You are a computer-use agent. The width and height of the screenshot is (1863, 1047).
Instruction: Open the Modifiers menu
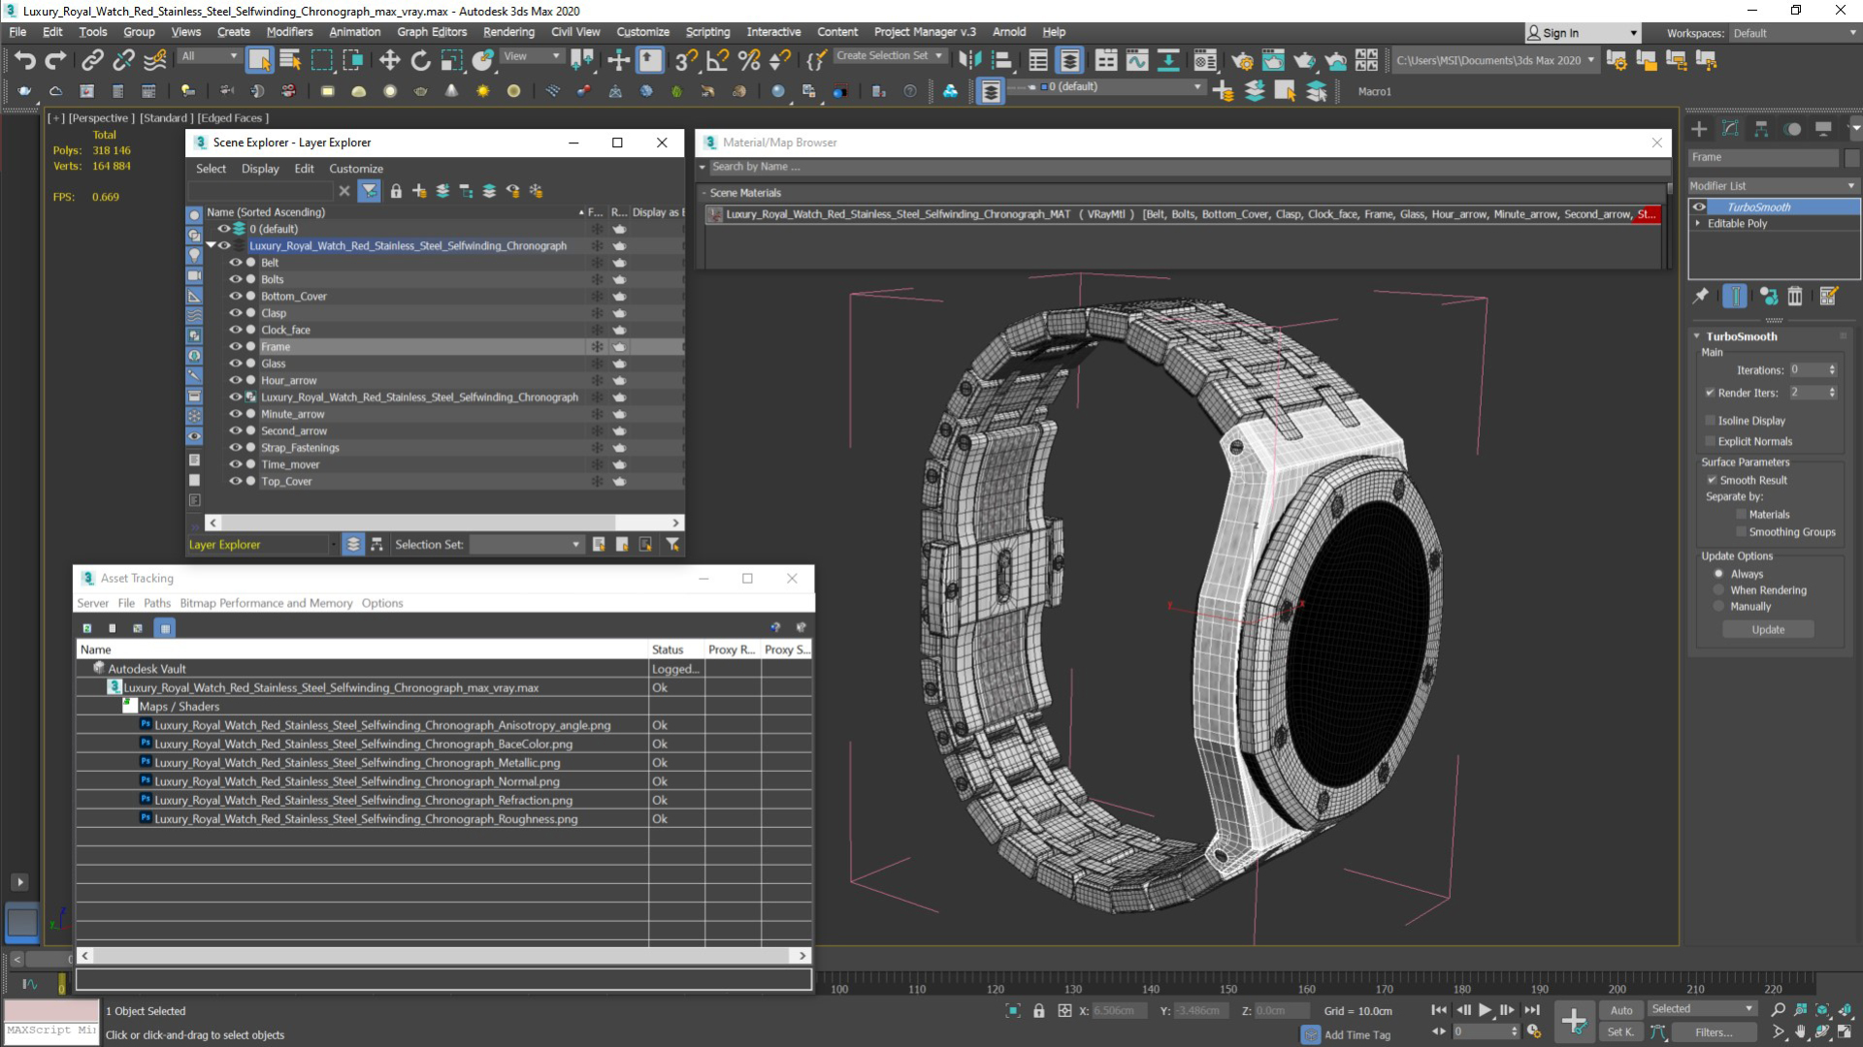pos(289,32)
